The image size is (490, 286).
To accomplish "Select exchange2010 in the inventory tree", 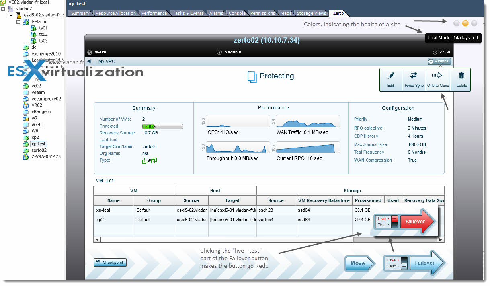I will pyautogui.click(x=46, y=54).
